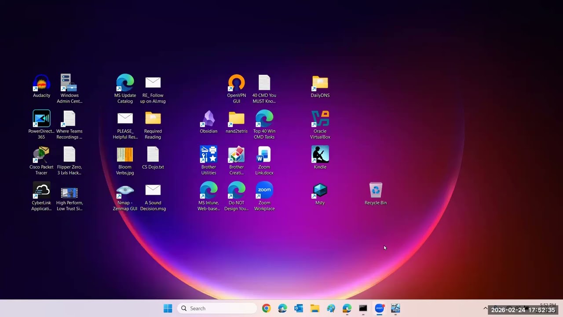
Task: Select the Where Teams Recordings file
Action: 69,125
